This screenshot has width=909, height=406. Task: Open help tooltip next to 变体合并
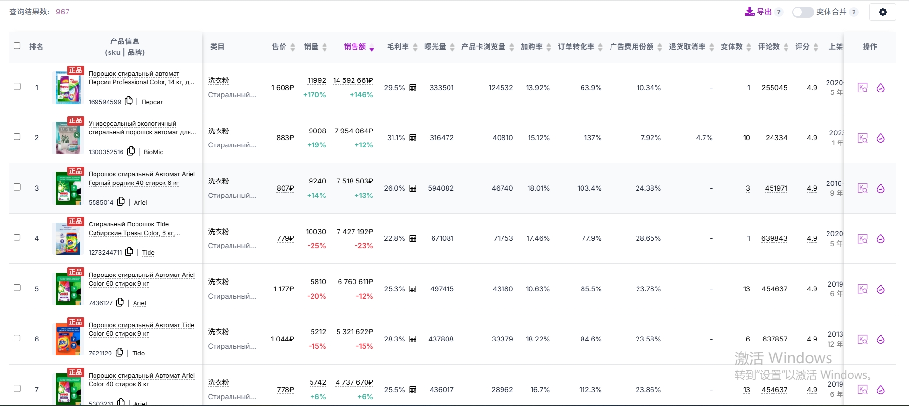tap(854, 12)
